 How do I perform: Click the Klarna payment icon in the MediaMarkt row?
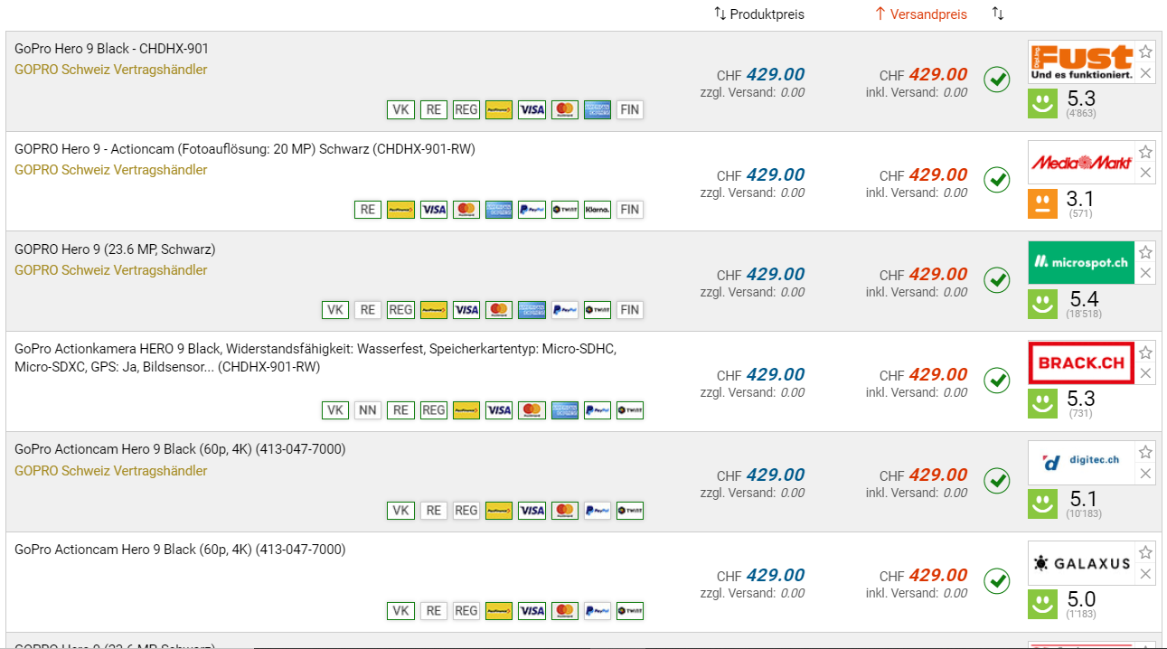(597, 210)
